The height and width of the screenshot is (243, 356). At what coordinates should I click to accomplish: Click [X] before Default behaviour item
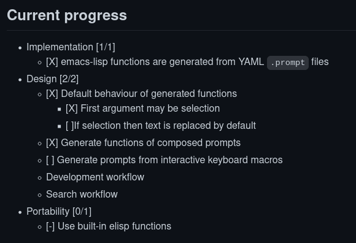click(52, 94)
